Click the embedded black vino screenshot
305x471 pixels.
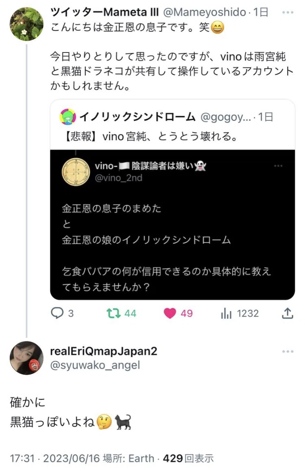(172, 225)
